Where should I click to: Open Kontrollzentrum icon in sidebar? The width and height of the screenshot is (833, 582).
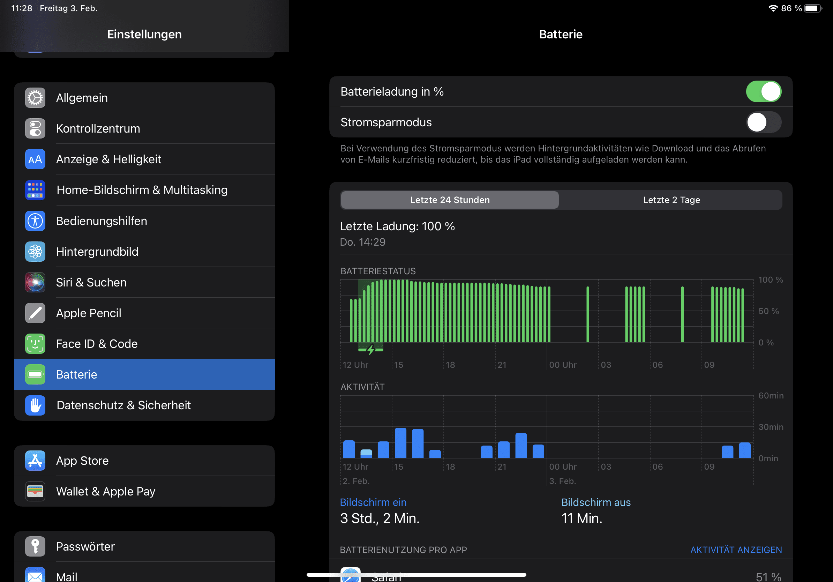click(x=35, y=128)
